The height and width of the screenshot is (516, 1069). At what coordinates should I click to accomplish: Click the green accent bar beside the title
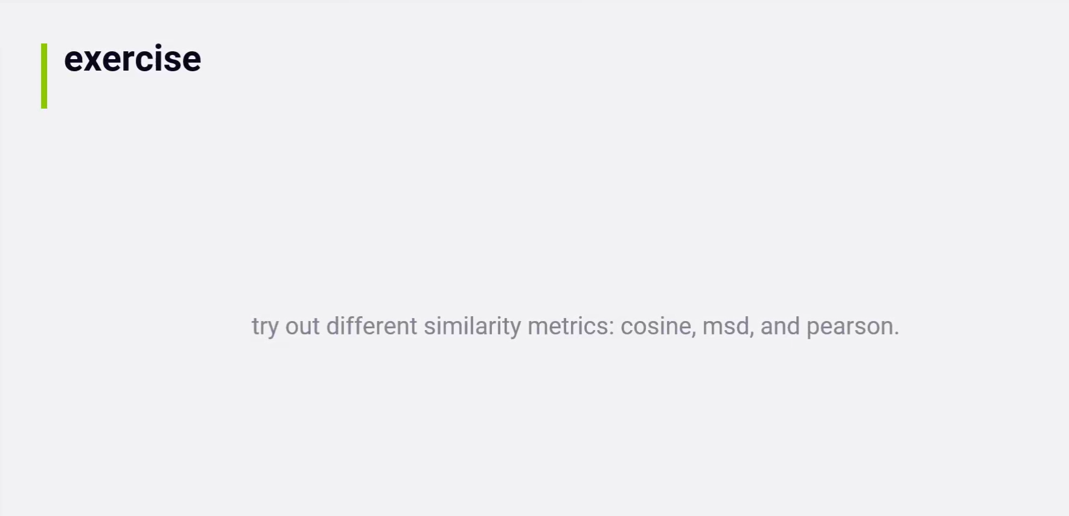[44, 76]
